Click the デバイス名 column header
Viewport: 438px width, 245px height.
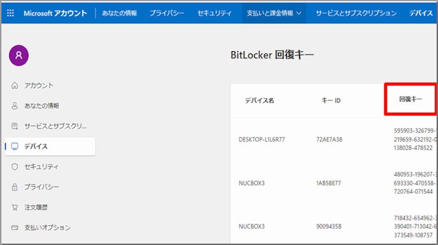[259, 101]
